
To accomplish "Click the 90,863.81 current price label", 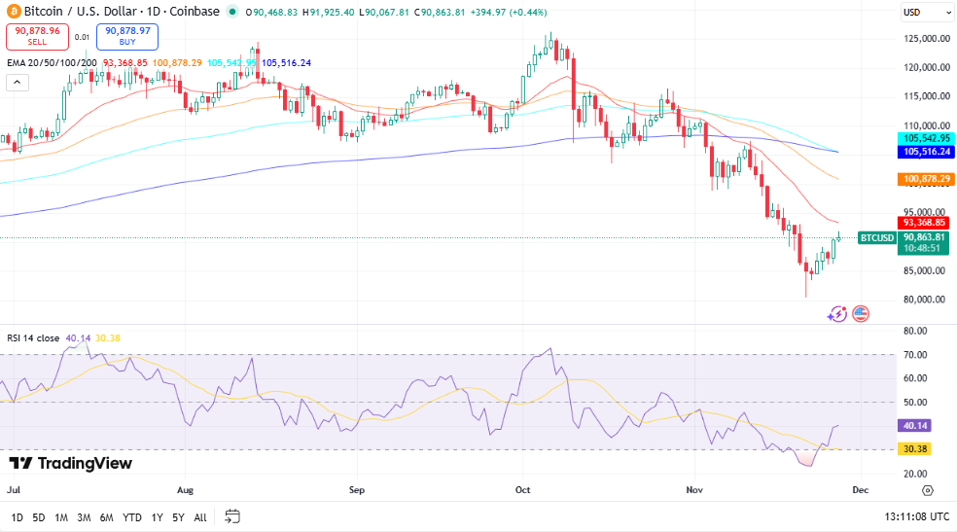I will click(923, 237).
